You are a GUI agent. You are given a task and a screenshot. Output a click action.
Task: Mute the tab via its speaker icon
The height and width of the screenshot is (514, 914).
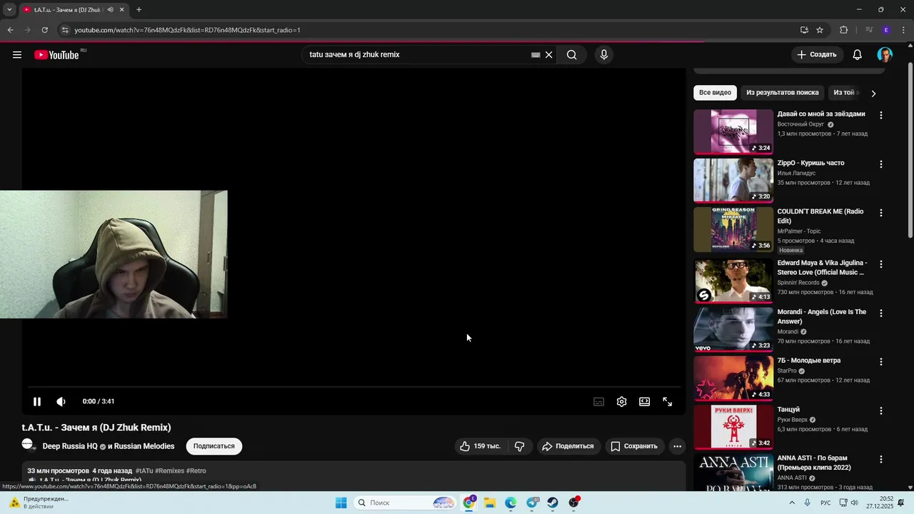coord(110,10)
